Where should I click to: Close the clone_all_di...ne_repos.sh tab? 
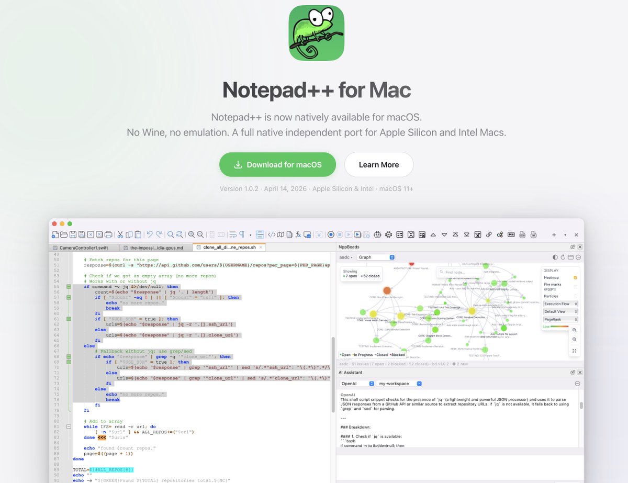(x=262, y=248)
